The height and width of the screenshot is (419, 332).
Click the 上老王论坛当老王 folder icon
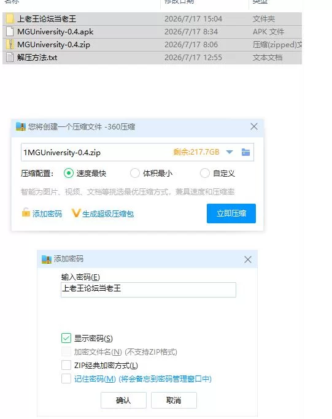point(10,18)
